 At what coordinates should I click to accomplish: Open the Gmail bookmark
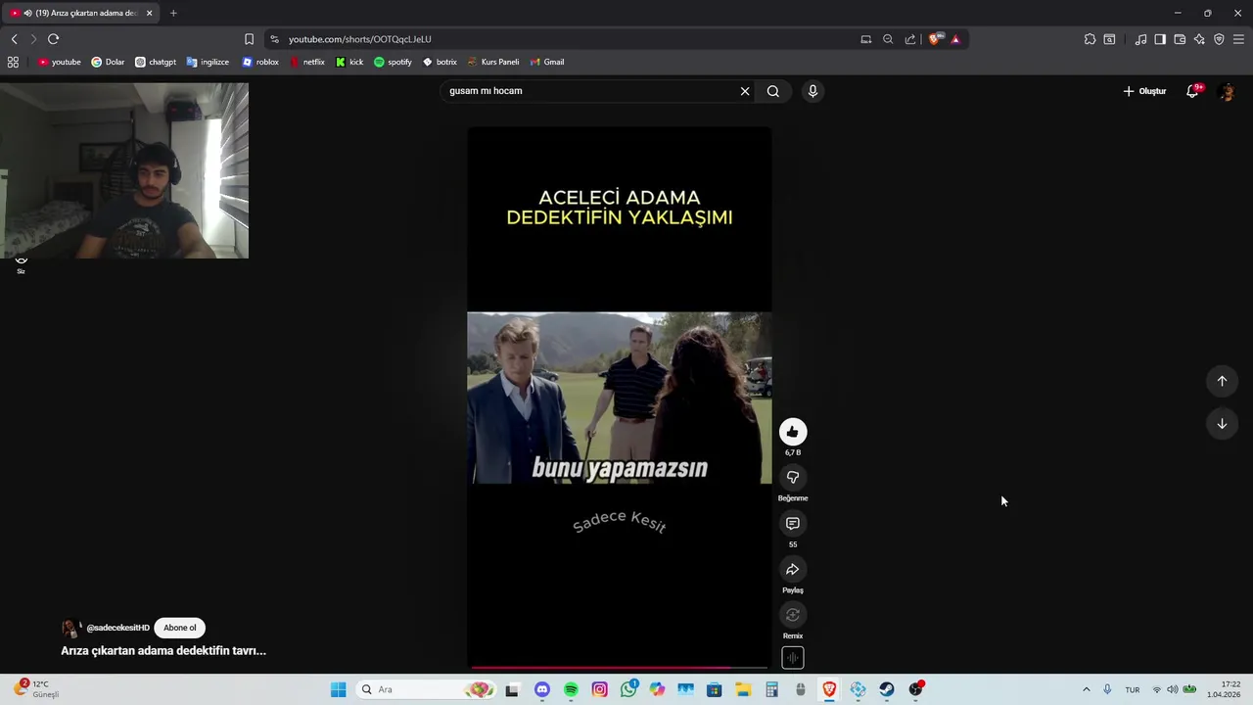pos(547,62)
